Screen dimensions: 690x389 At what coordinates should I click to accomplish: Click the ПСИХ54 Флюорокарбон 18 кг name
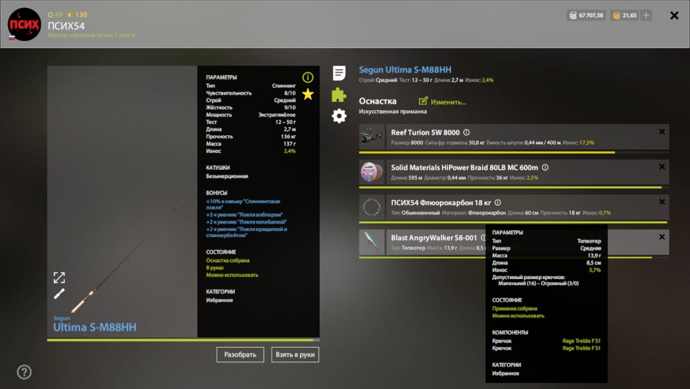(441, 203)
